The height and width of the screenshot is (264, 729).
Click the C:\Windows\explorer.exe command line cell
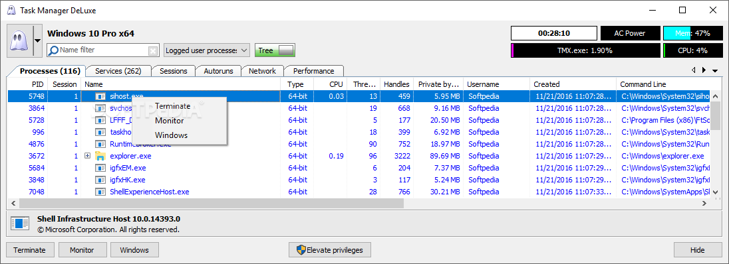[x=662, y=156]
